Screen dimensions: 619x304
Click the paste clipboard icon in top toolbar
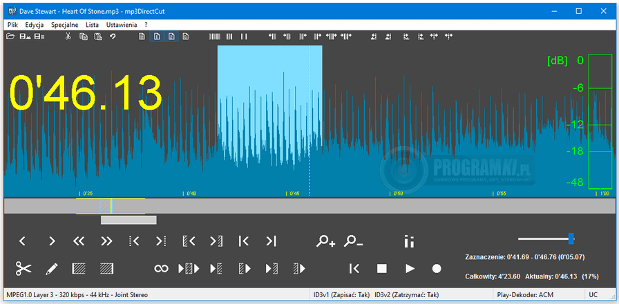(x=98, y=37)
